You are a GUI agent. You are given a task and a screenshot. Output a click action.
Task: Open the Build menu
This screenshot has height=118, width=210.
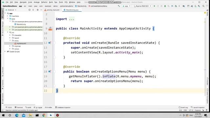51,2
